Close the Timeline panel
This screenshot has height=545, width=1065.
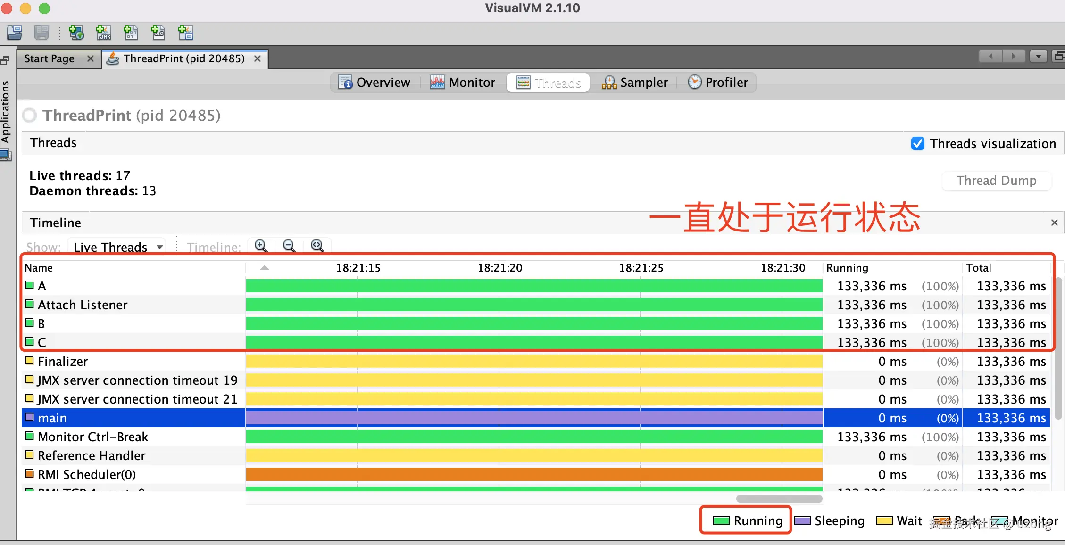coord(1055,223)
